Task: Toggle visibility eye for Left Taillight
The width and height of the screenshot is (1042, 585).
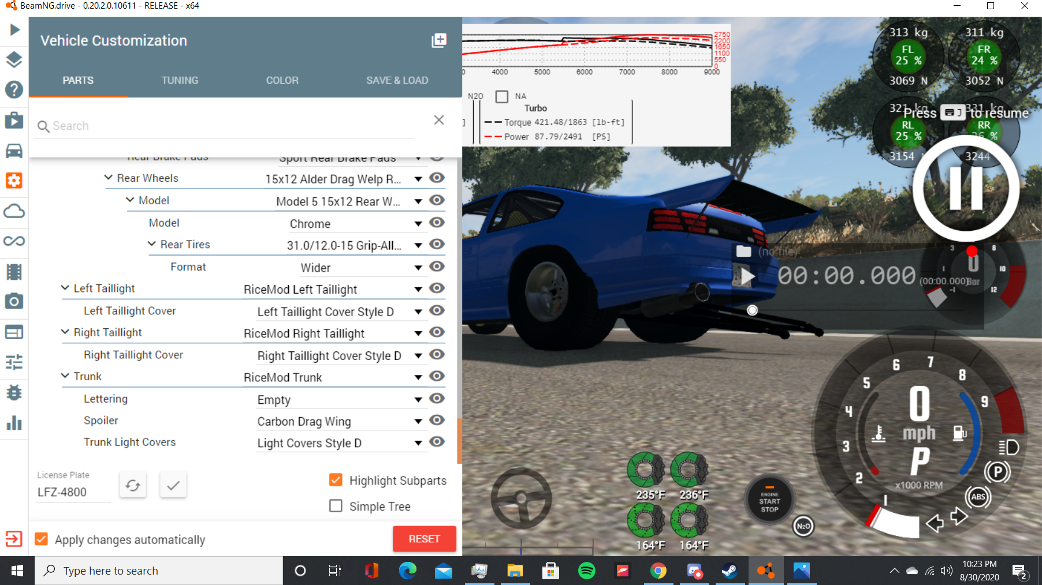Action: click(437, 288)
